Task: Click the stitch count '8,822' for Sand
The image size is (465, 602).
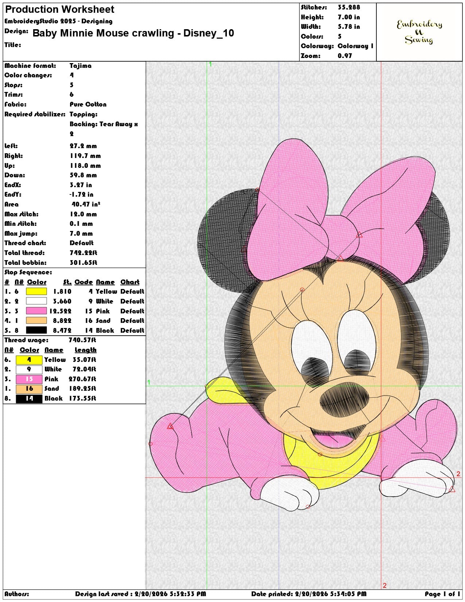Action: click(x=62, y=321)
